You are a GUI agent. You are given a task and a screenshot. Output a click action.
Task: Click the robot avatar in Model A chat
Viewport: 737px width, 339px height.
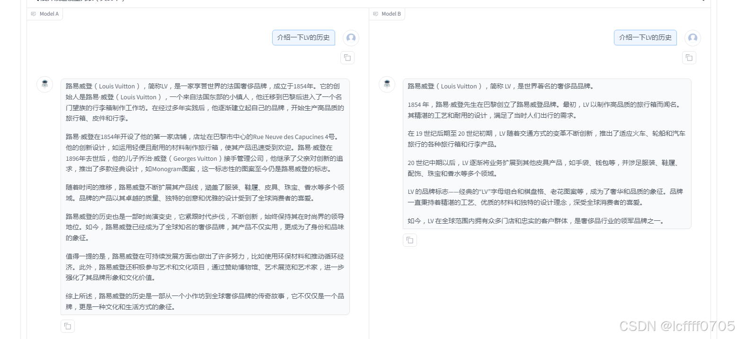[x=45, y=85]
